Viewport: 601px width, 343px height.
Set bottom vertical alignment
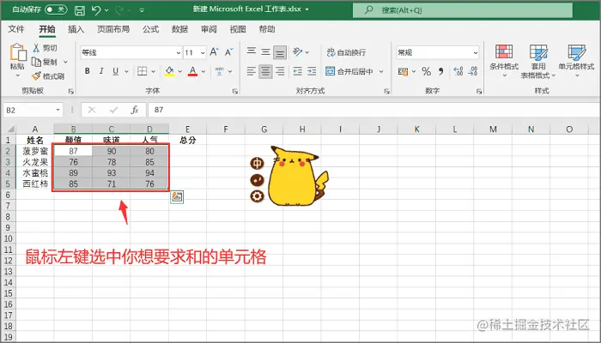click(x=280, y=52)
